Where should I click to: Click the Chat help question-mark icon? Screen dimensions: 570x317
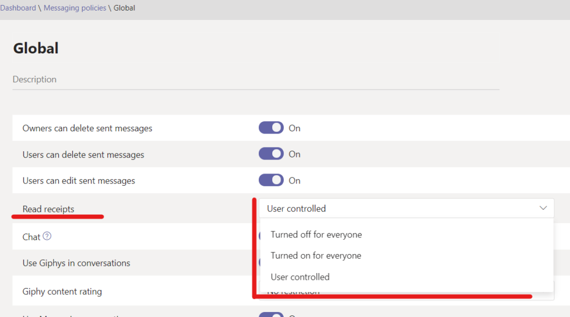47,236
